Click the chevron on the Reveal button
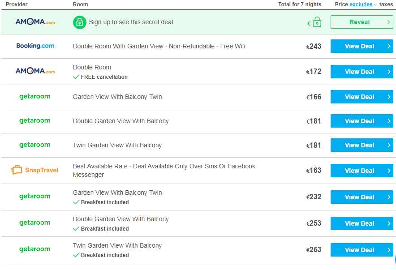 (389, 22)
